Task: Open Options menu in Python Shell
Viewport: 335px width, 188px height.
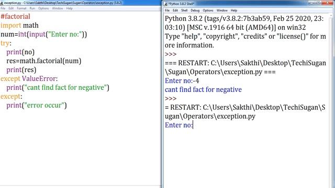Action: pyautogui.click(x=208, y=10)
